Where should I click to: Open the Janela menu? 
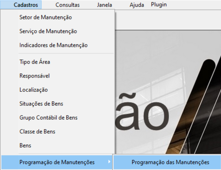[104, 5]
